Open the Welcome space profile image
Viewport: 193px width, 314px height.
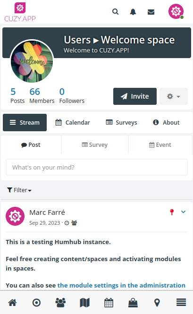pyautogui.click(x=32, y=61)
